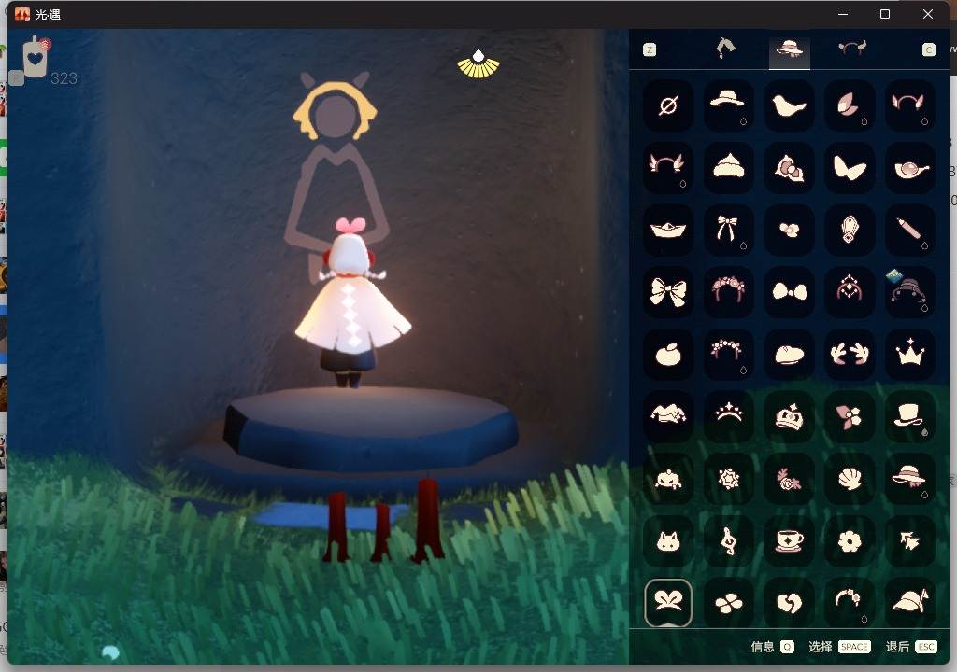Pick the cursor arrow accessory
This screenshot has width=957, height=672.
click(909, 541)
